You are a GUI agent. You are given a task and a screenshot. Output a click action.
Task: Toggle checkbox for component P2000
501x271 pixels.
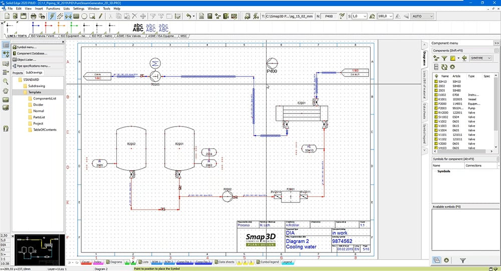(436, 103)
